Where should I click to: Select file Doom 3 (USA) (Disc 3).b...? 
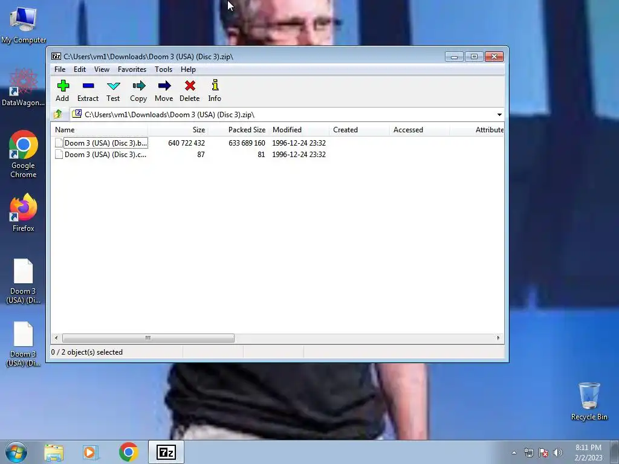point(106,143)
